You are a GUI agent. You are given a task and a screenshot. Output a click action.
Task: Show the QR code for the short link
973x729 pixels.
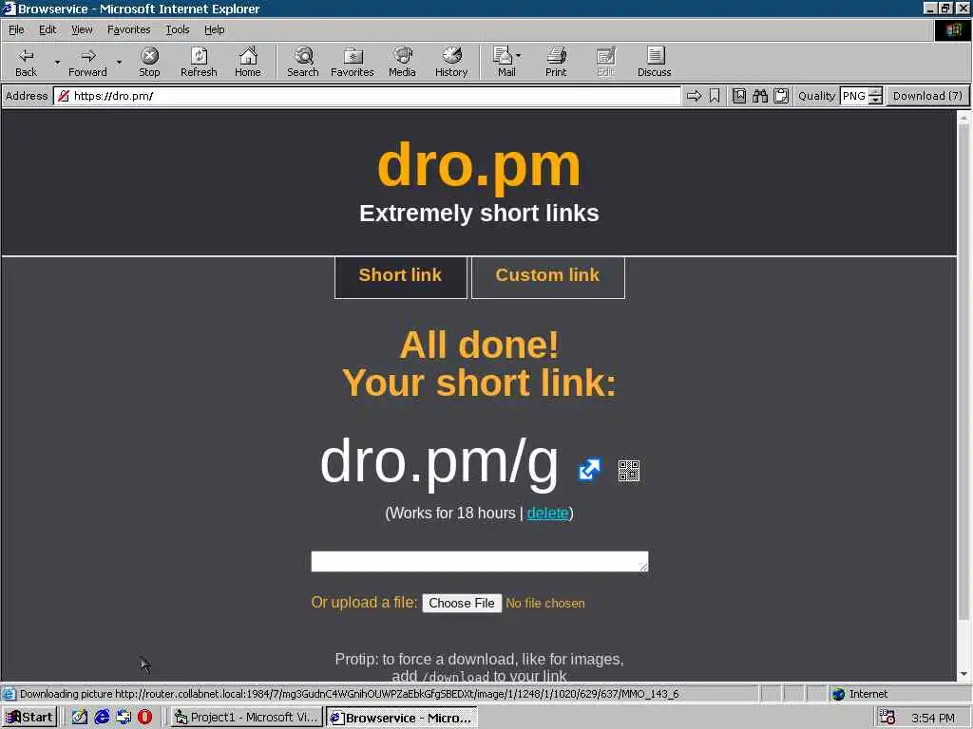(x=629, y=470)
